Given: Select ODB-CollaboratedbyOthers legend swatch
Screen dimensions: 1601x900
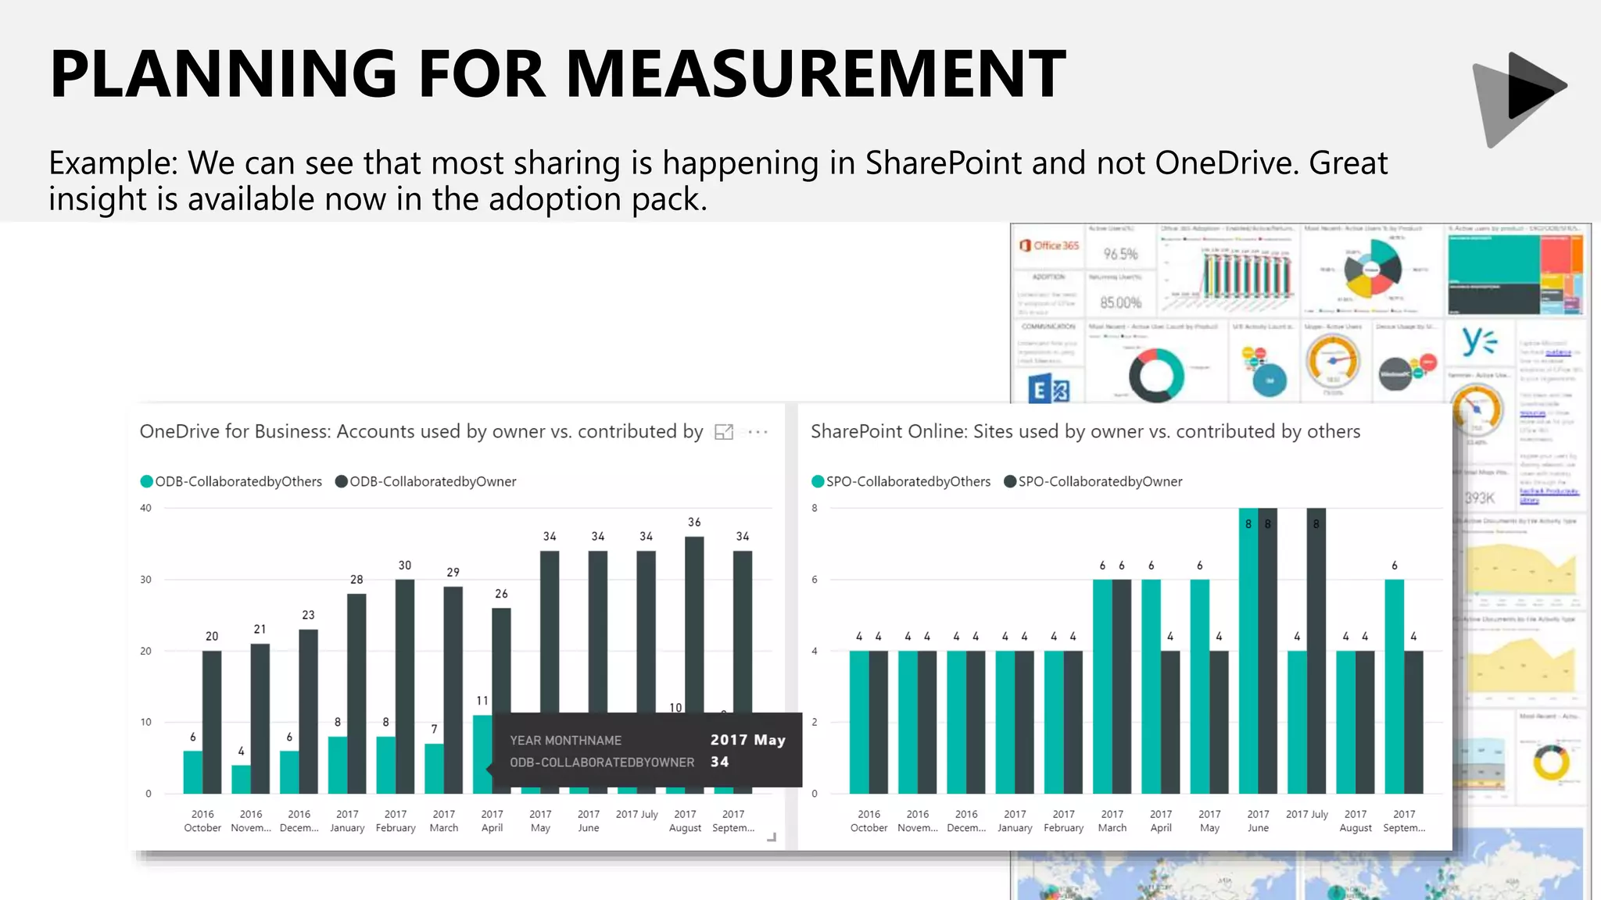Looking at the screenshot, I should pyautogui.click(x=146, y=481).
